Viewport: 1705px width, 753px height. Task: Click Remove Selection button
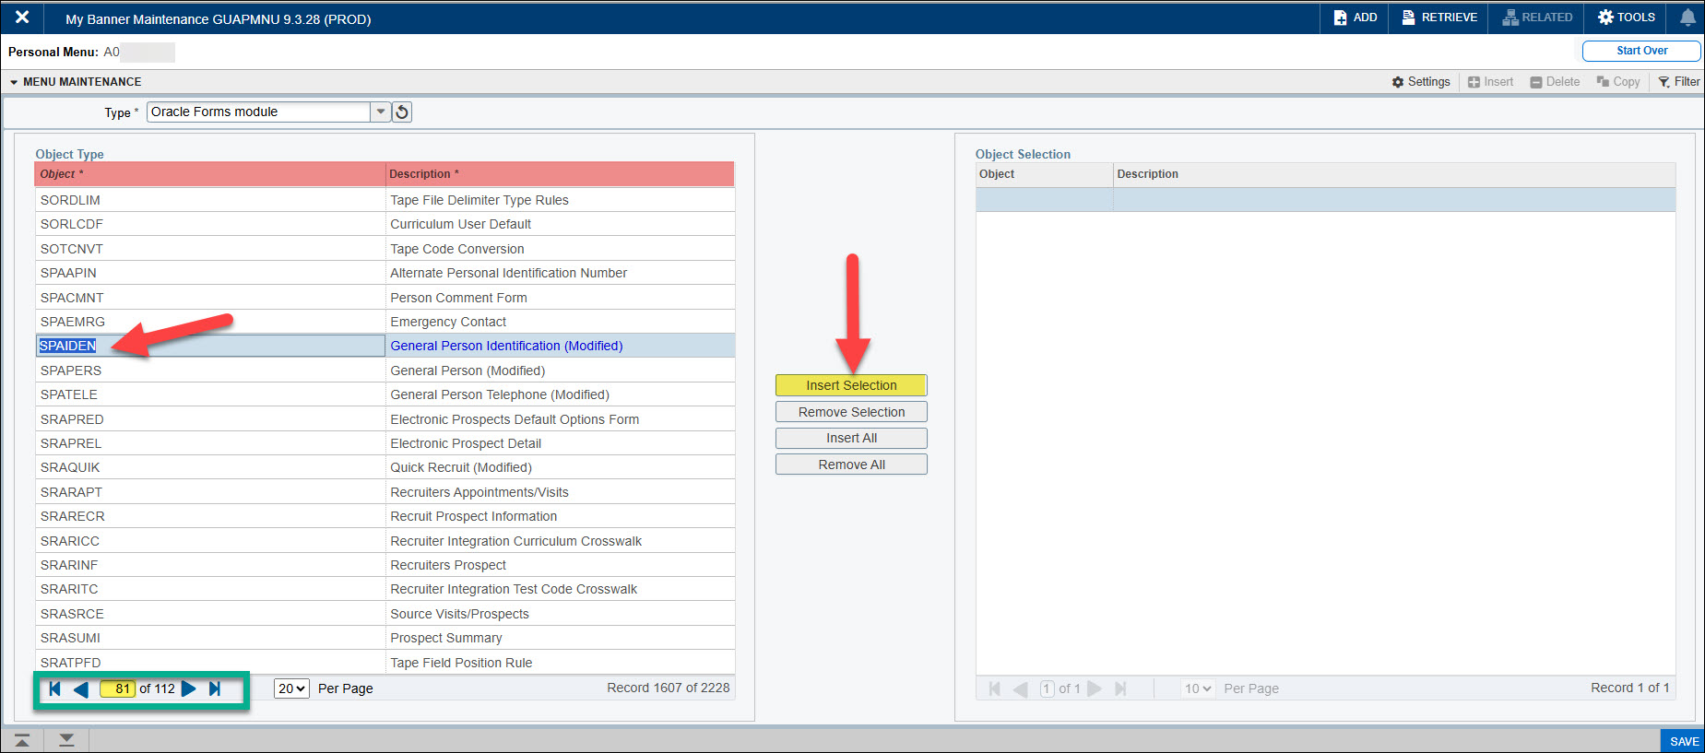pyautogui.click(x=851, y=412)
